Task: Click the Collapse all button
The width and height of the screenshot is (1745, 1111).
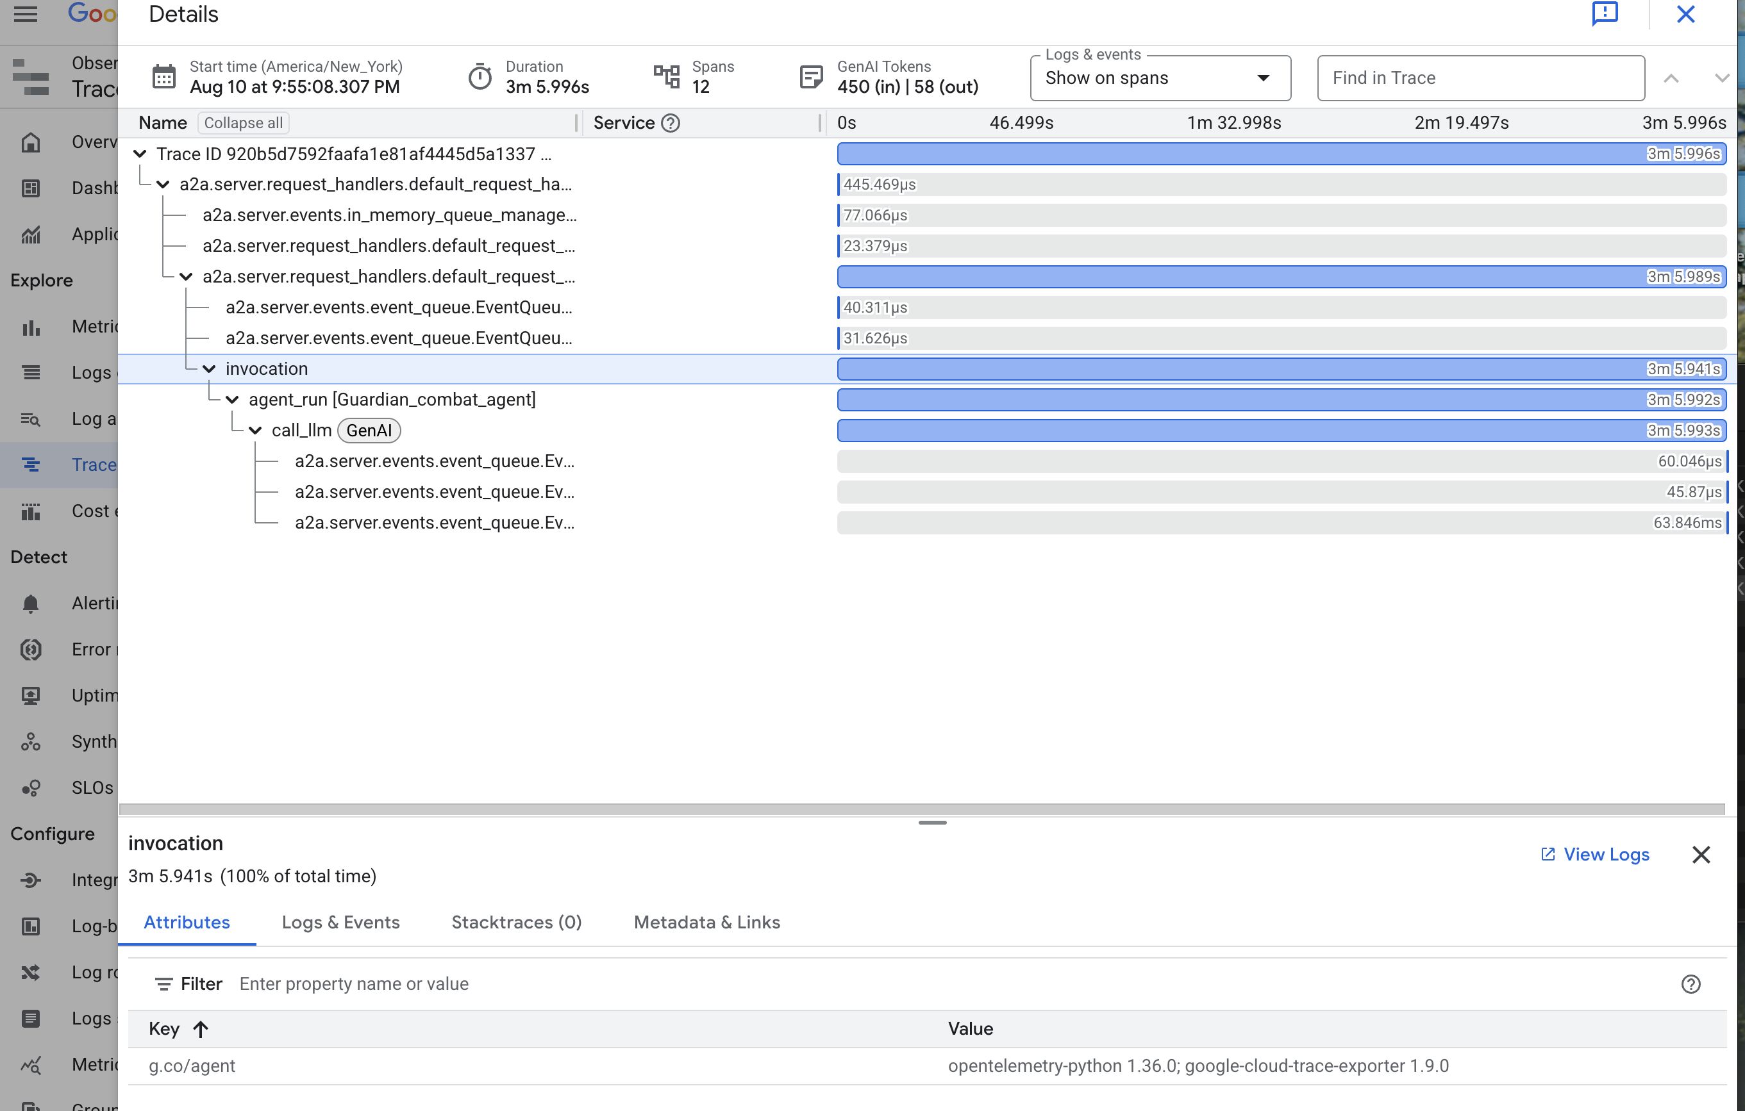Action: pyautogui.click(x=244, y=123)
